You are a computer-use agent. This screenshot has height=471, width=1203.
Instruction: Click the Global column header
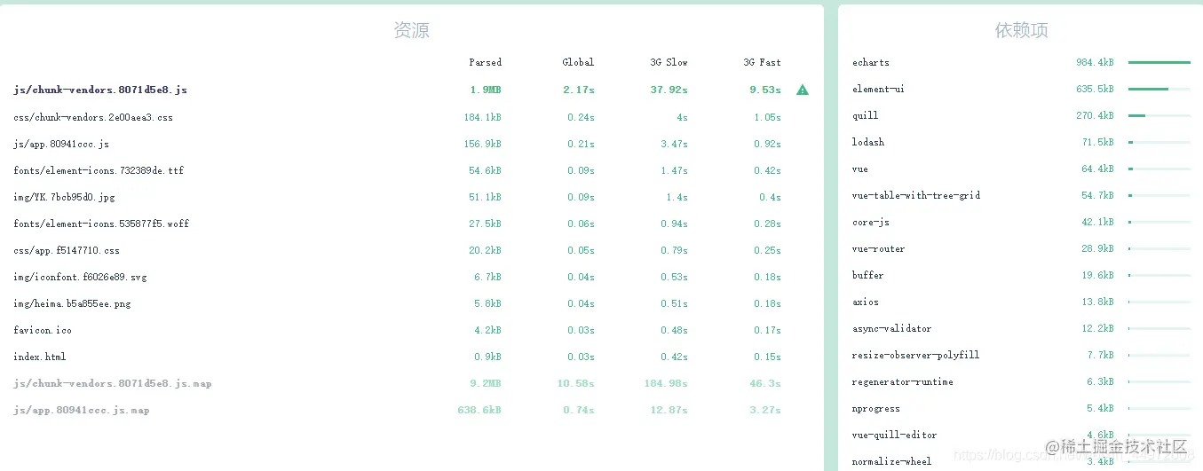point(578,62)
